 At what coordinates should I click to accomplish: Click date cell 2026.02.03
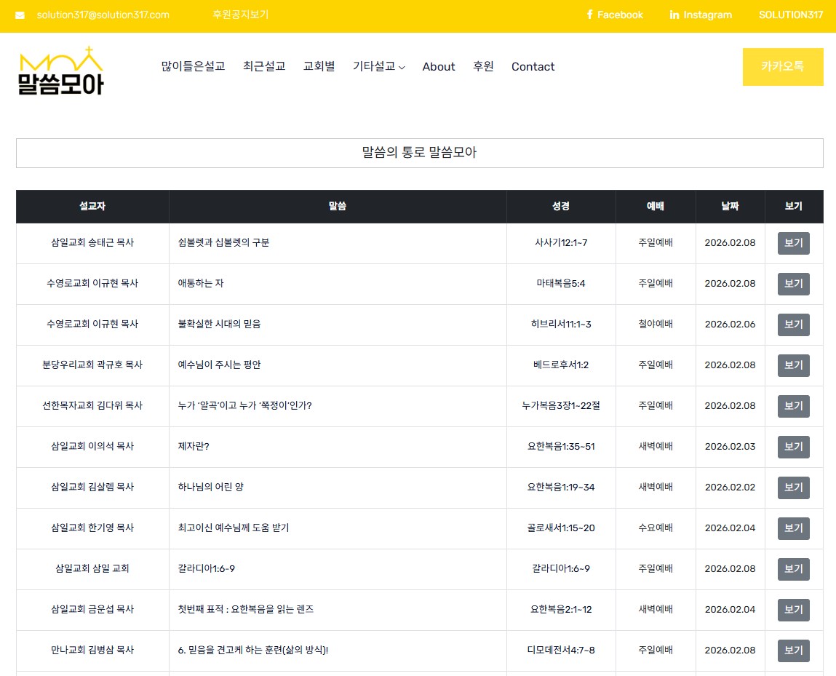coord(730,446)
